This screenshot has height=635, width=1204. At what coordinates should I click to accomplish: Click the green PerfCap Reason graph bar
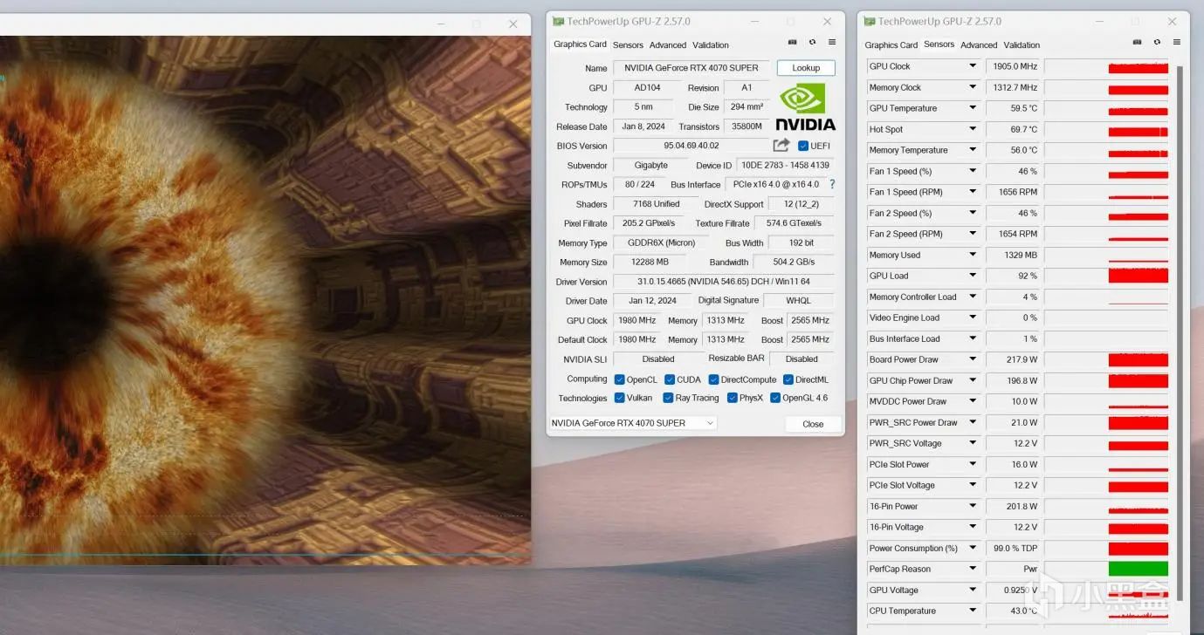click(x=1139, y=569)
